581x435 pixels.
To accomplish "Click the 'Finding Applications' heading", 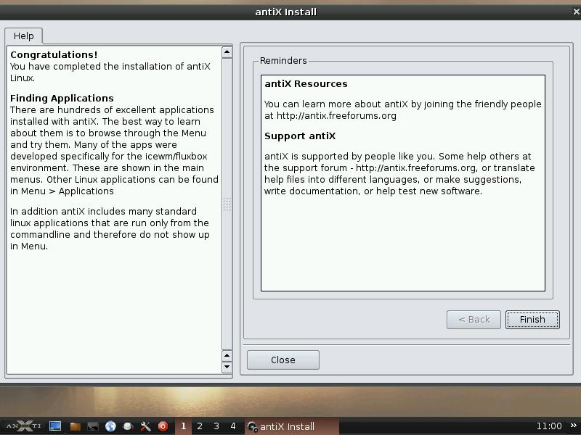I will (x=62, y=99).
